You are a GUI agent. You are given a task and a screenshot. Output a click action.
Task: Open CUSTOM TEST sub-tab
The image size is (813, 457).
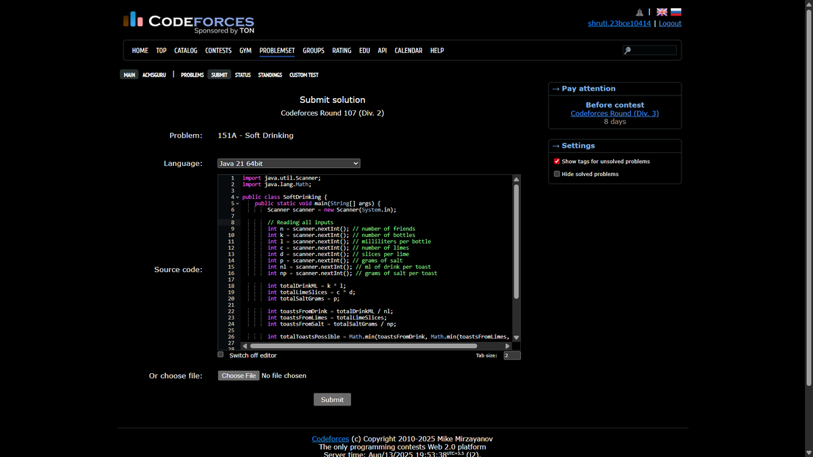(x=304, y=74)
